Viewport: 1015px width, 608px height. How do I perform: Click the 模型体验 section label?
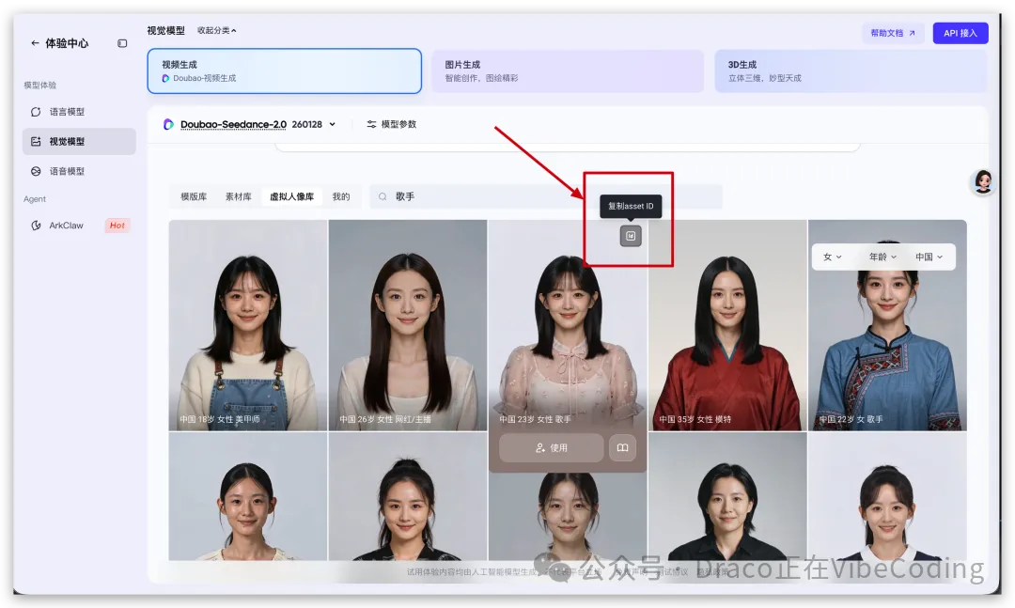40,85
